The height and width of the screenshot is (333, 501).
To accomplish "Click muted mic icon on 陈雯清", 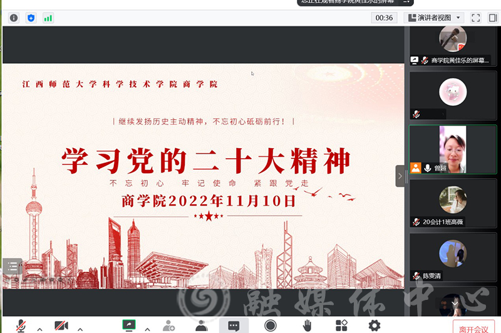I will tap(416, 276).
